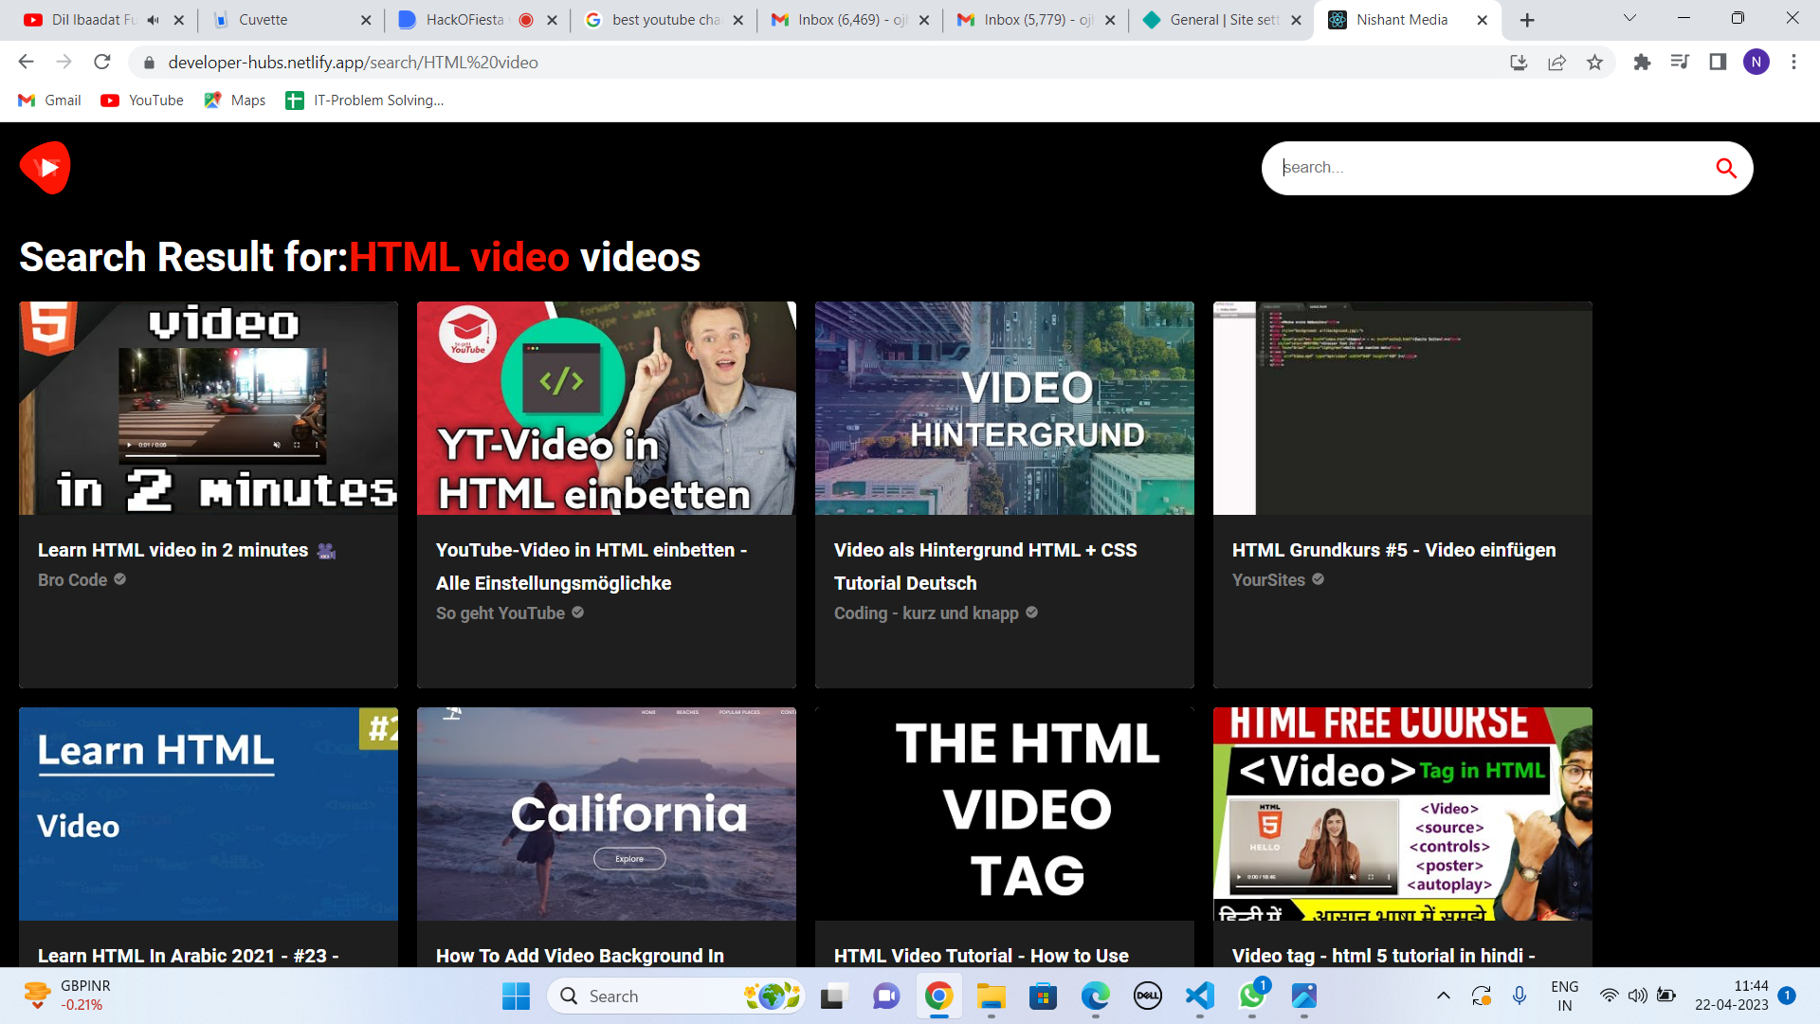This screenshot has height=1024, width=1820.
Task: Switch to the HackOFiesta tab
Action: click(x=464, y=20)
